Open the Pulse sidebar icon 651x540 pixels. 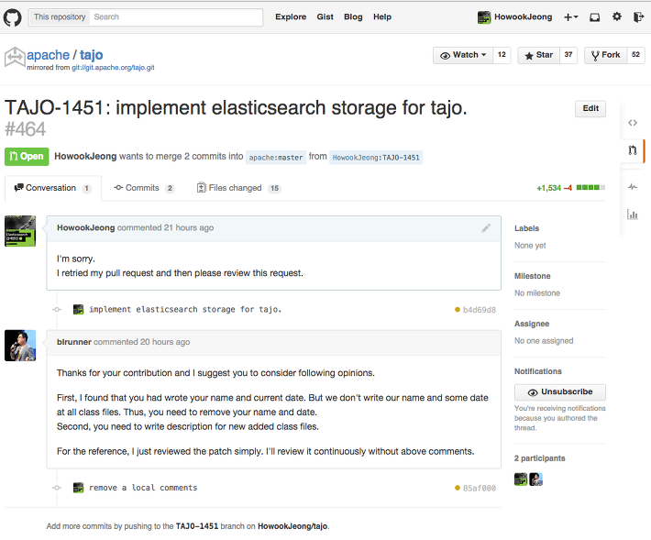coord(633,187)
